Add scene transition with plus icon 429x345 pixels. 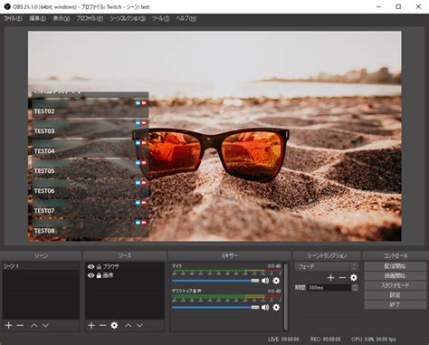tap(331, 277)
